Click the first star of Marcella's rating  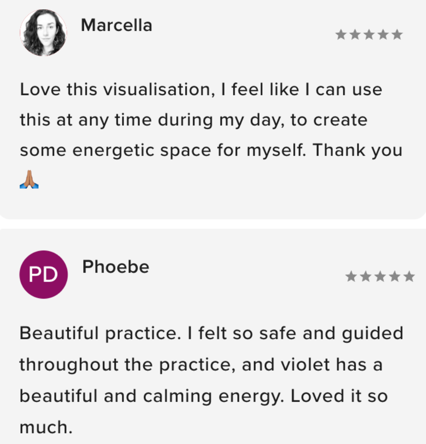click(341, 35)
